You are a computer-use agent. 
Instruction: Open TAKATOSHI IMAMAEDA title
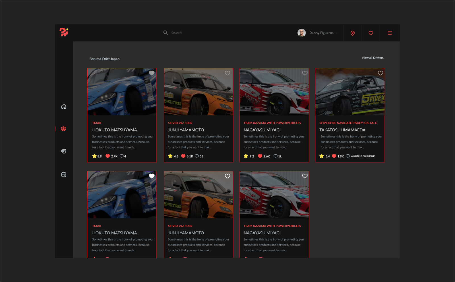point(342,130)
